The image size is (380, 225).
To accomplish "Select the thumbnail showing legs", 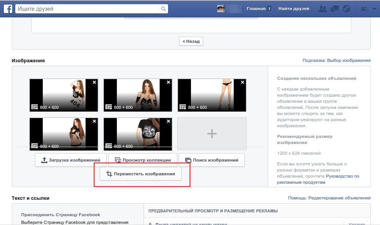I will tap(212, 95).
